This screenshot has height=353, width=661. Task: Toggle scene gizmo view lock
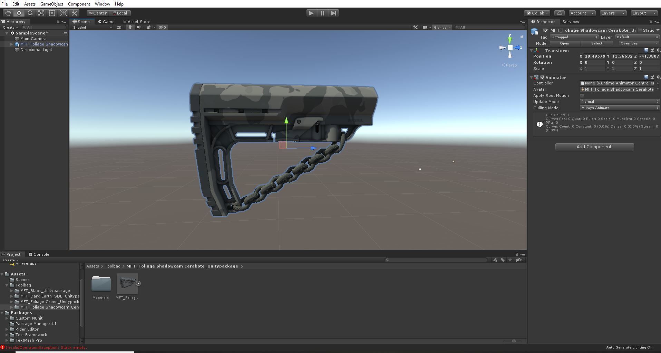(522, 37)
